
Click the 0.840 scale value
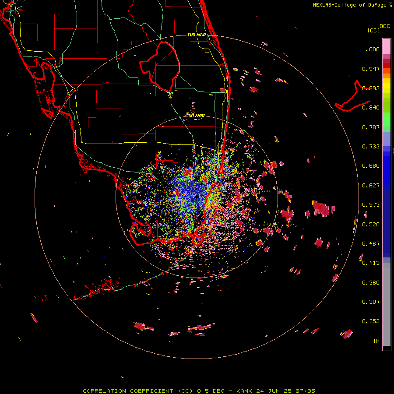(371, 108)
